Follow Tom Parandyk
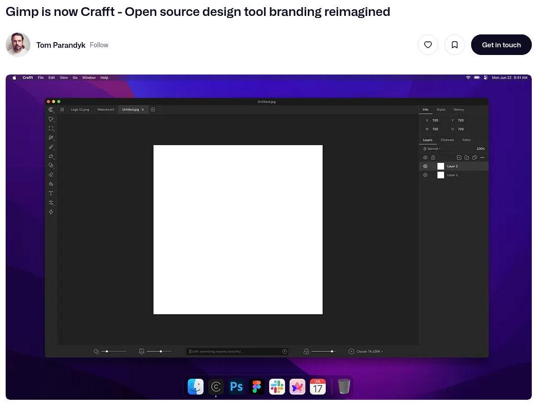Viewport: 540px width, 408px height. [99, 45]
